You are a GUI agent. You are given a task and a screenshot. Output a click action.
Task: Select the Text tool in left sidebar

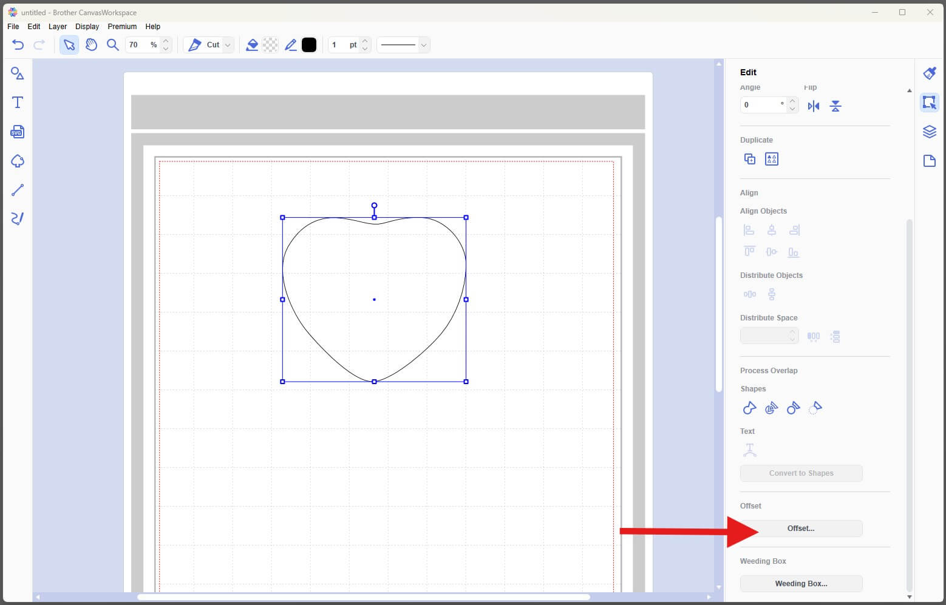18,103
